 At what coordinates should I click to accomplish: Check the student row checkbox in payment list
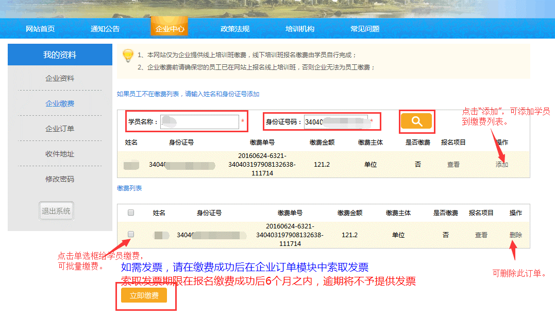[131, 234]
